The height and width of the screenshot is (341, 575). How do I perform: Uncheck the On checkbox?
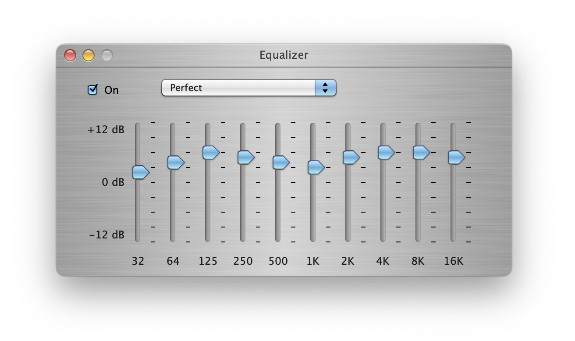(92, 90)
